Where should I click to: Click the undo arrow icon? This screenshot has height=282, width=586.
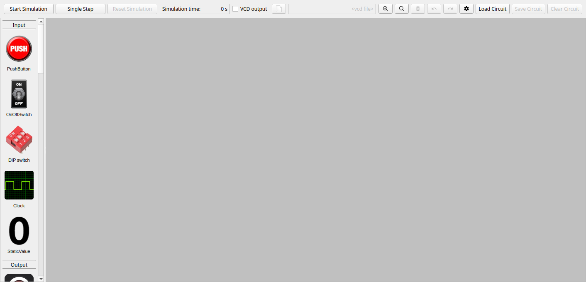pos(434,9)
